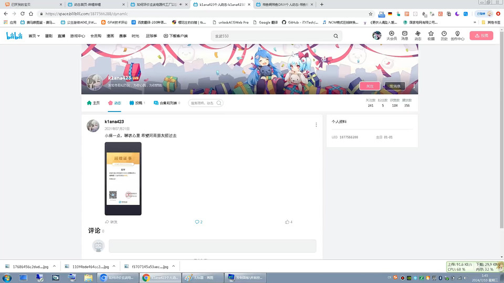Image resolution: width=504 pixels, height=283 pixels.
Task: Switch to the 控制面板 taskbar window
Action: pyautogui.click(x=246, y=278)
